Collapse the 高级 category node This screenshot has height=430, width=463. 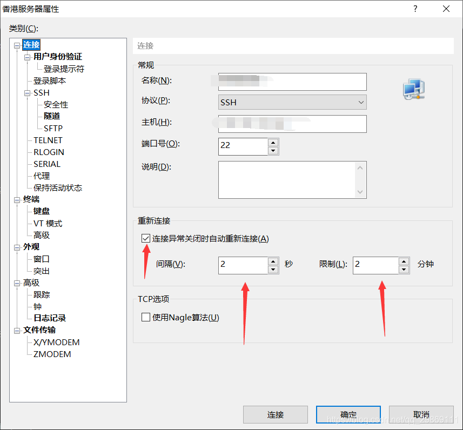pos(17,283)
